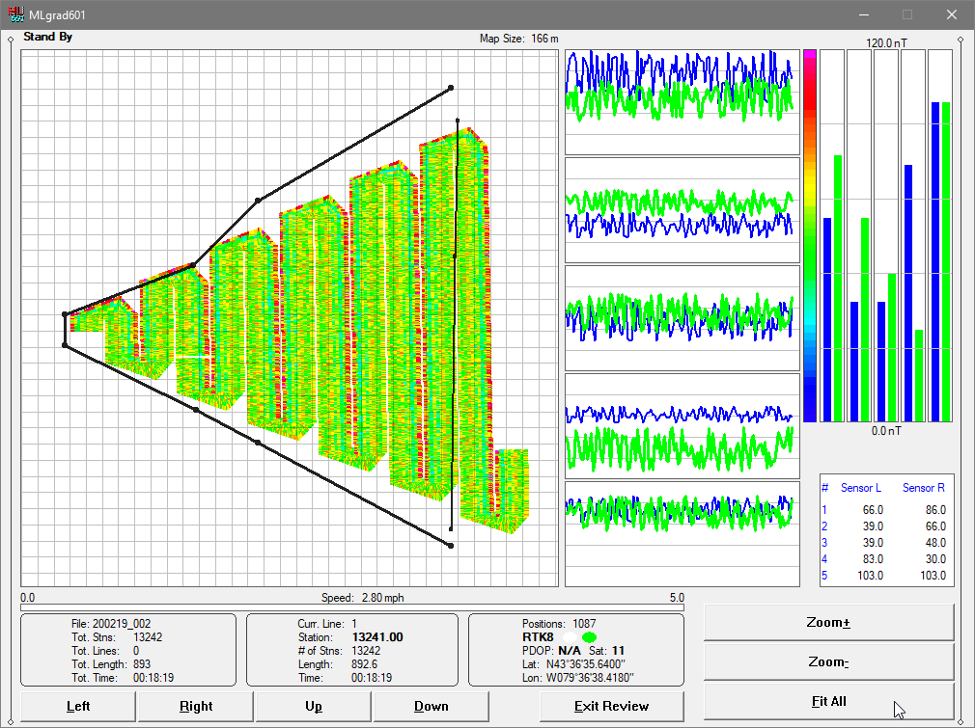Click the first sensor bar gauge pair

(832, 236)
